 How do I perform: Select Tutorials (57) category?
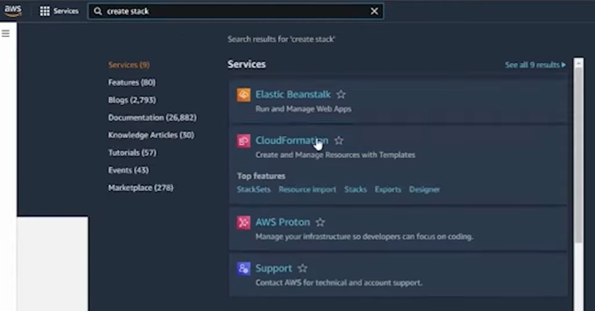click(132, 153)
